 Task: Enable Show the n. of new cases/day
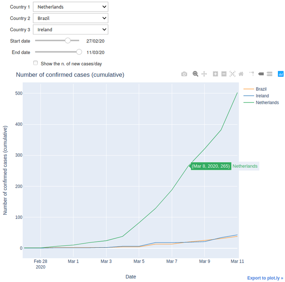[36, 63]
